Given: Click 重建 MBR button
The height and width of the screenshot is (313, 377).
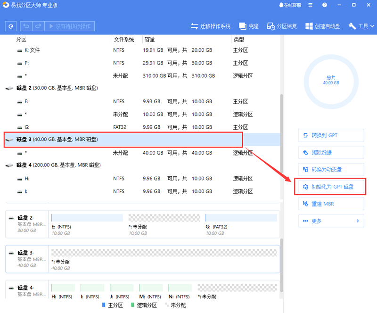Looking at the screenshot, I should pyautogui.click(x=331, y=203).
